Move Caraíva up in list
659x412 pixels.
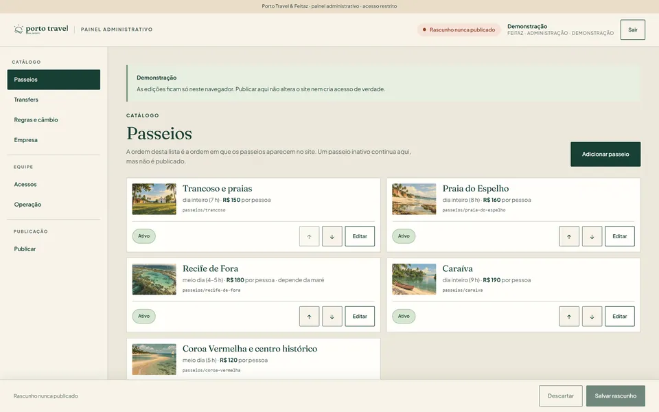point(569,317)
